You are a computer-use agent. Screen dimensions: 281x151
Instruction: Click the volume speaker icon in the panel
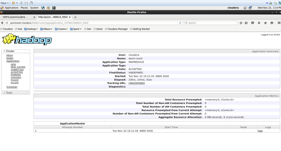pos(245,8)
